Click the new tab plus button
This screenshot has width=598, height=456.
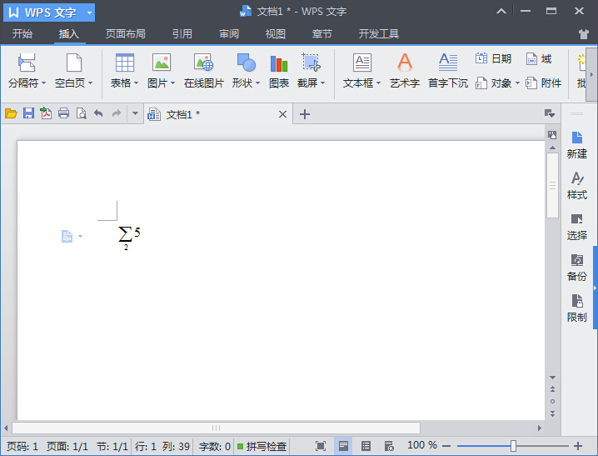tap(305, 114)
